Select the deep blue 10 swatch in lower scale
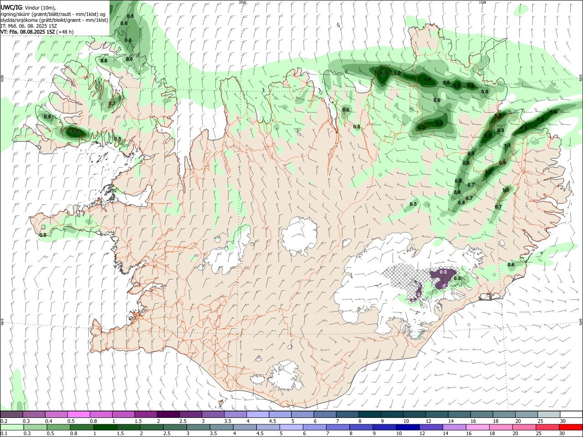 point(408,427)
